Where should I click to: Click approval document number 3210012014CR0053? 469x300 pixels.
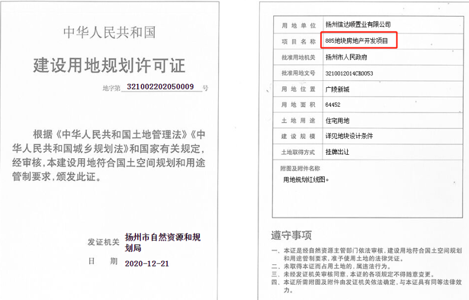349,73
